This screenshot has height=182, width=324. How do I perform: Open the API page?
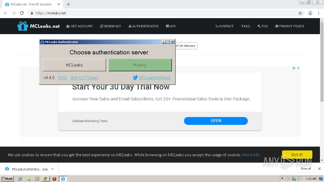pyautogui.click(x=171, y=26)
